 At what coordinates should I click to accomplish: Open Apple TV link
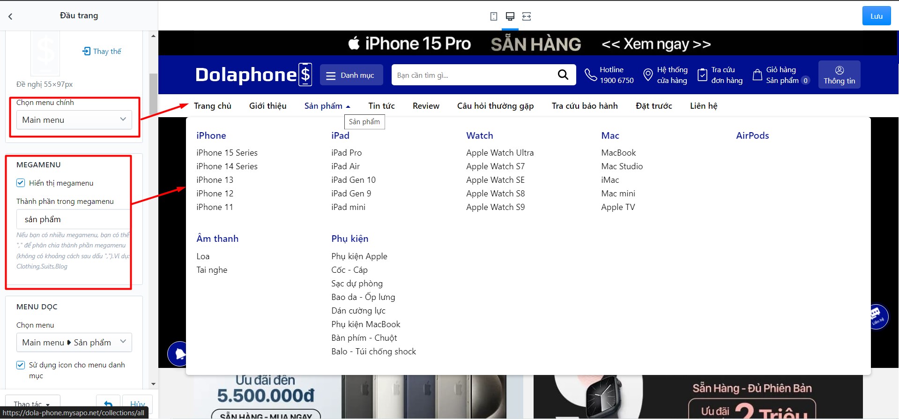pyautogui.click(x=618, y=207)
